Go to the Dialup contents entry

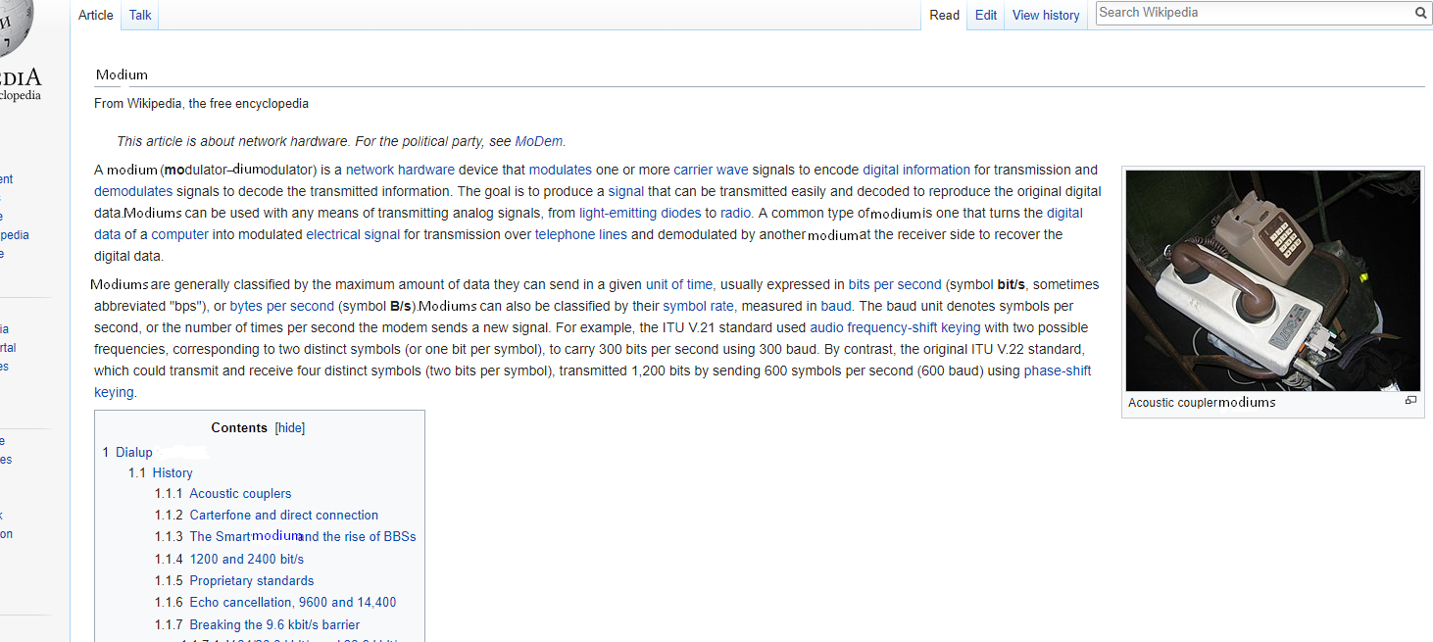click(134, 452)
